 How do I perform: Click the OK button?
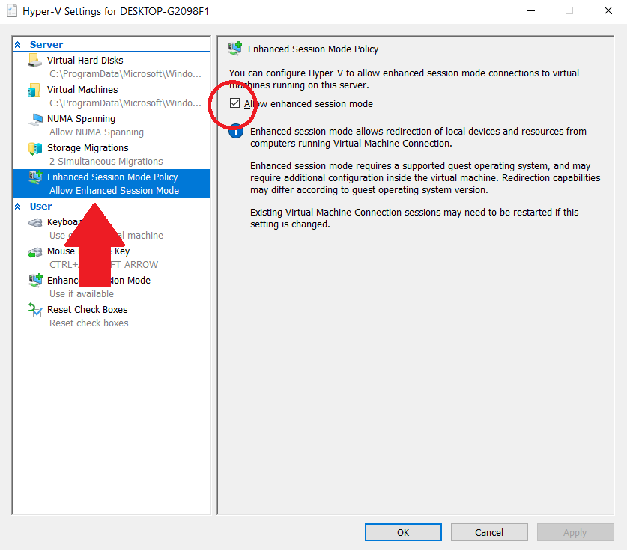(403, 532)
